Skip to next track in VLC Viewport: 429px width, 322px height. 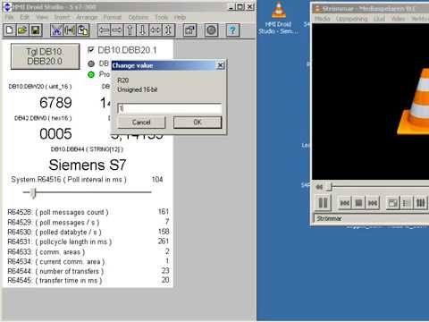373,203
